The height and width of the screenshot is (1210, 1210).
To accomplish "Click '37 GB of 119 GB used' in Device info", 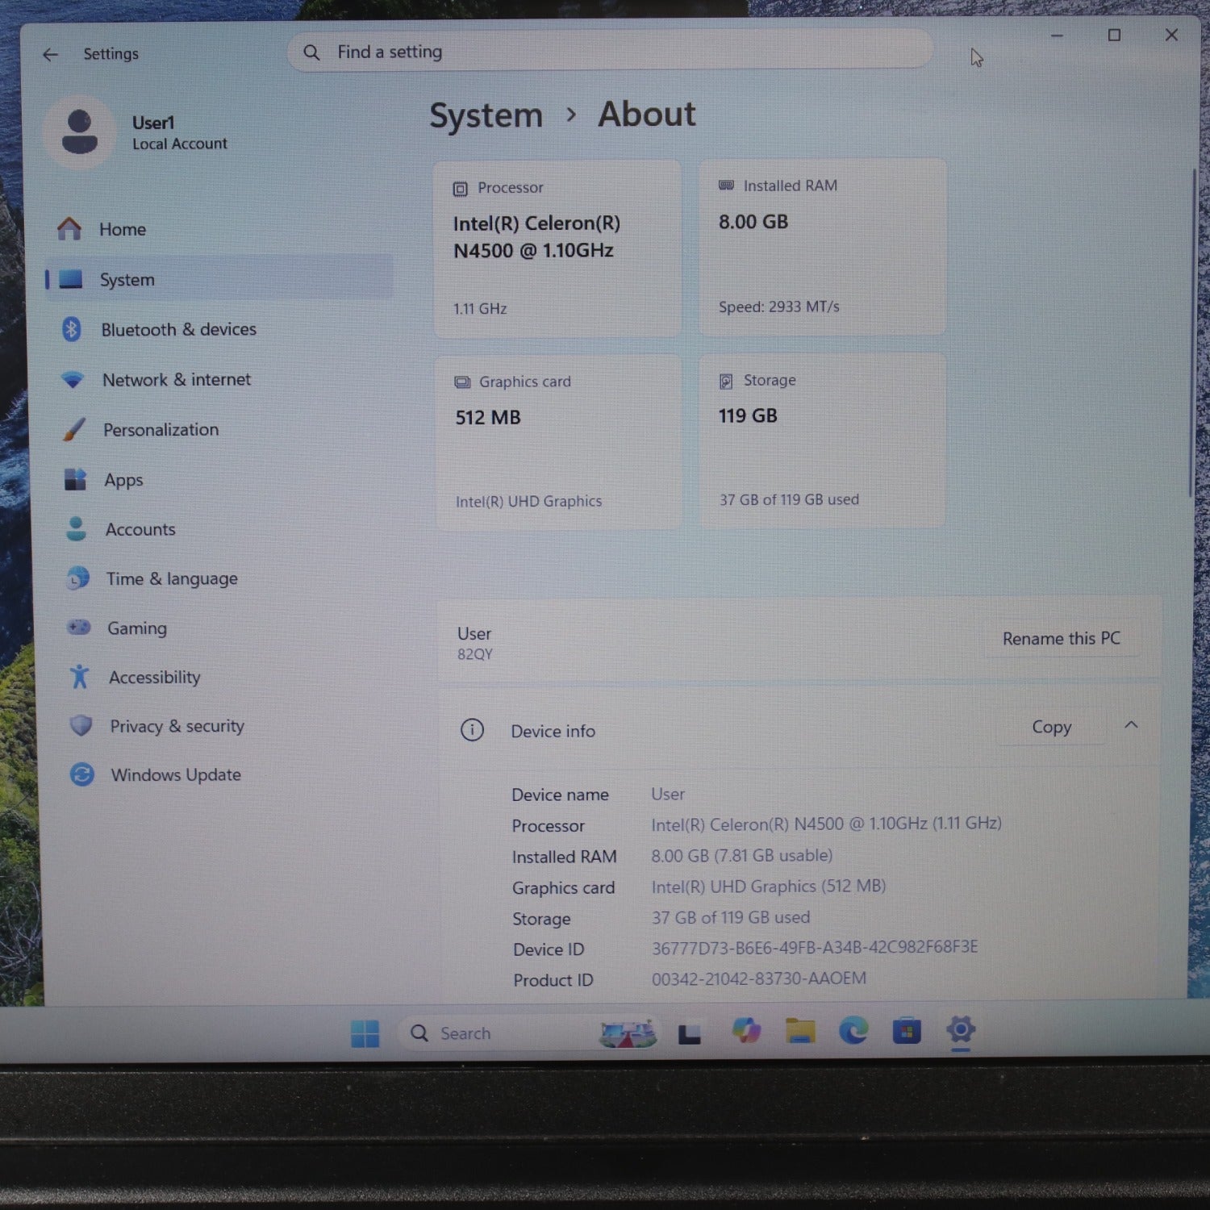I will click(x=731, y=917).
